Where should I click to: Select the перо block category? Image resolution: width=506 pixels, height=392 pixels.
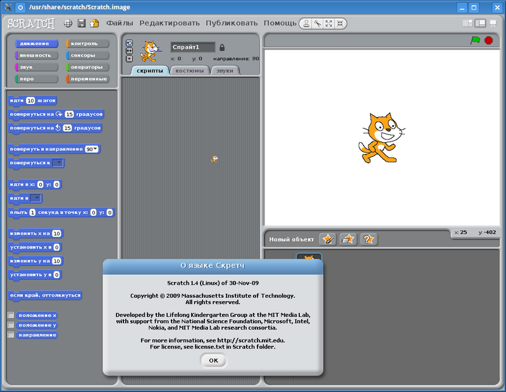click(37, 79)
